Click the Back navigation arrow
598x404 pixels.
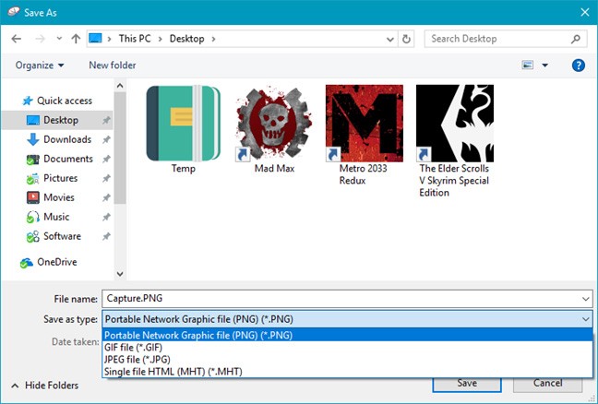pos(17,39)
